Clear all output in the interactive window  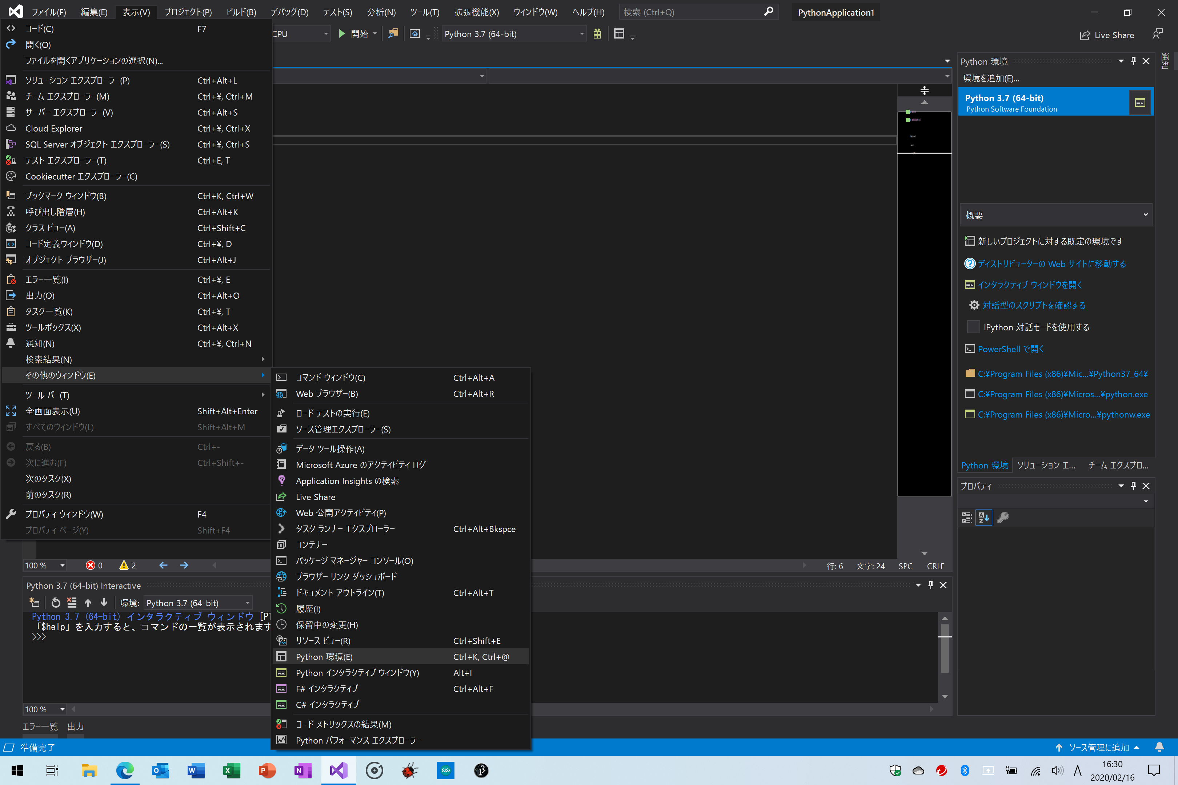click(72, 602)
